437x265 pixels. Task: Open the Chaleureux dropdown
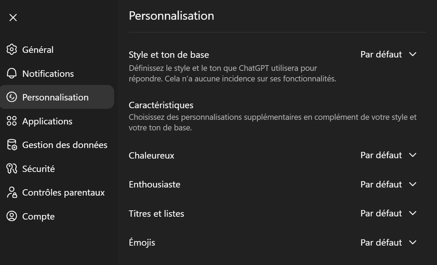pos(388,155)
